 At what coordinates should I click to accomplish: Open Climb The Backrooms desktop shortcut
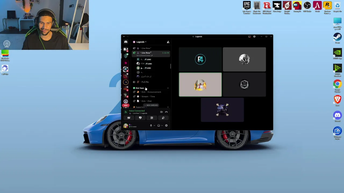click(257, 7)
